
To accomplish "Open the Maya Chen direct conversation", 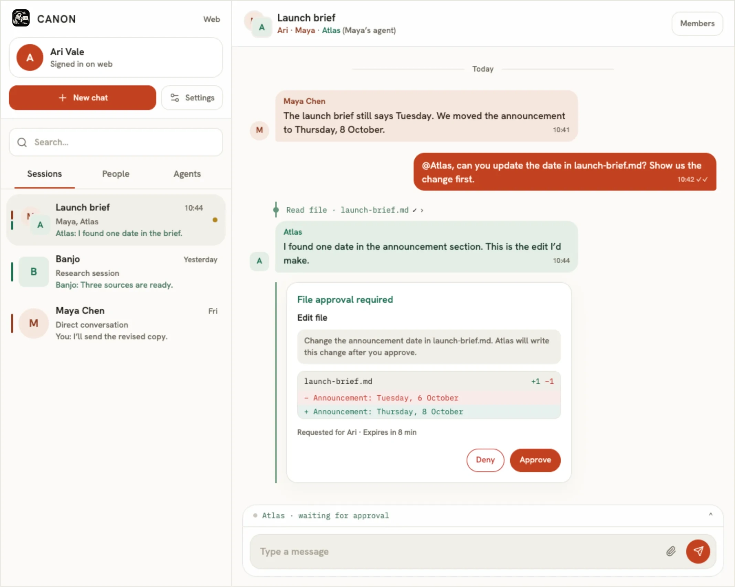I will pyautogui.click(x=116, y=323).
